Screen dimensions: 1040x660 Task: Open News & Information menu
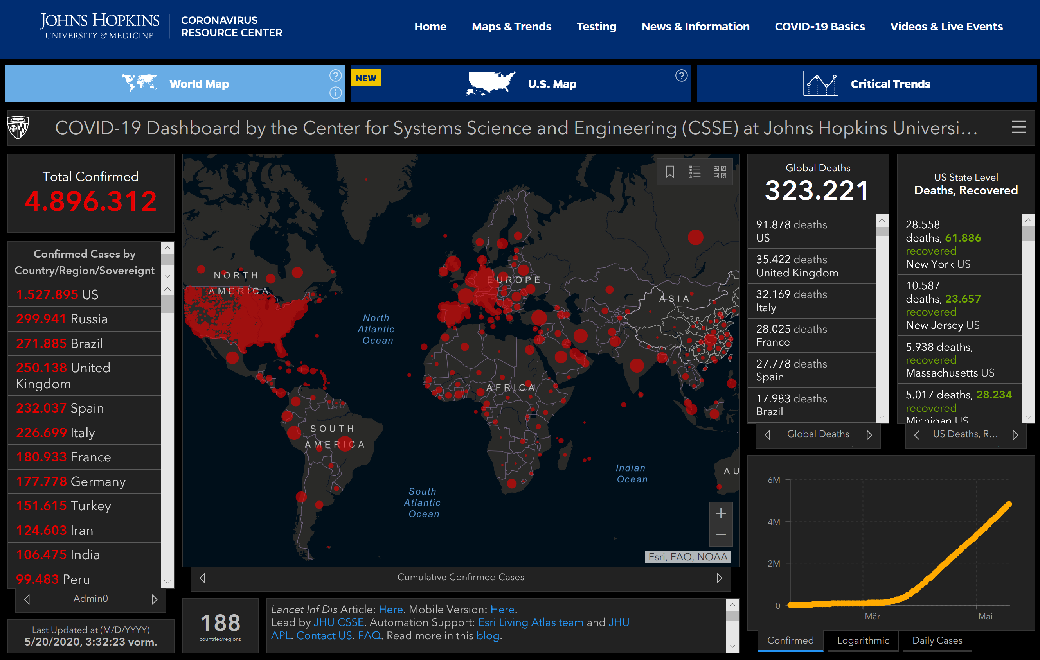[695, 27]
